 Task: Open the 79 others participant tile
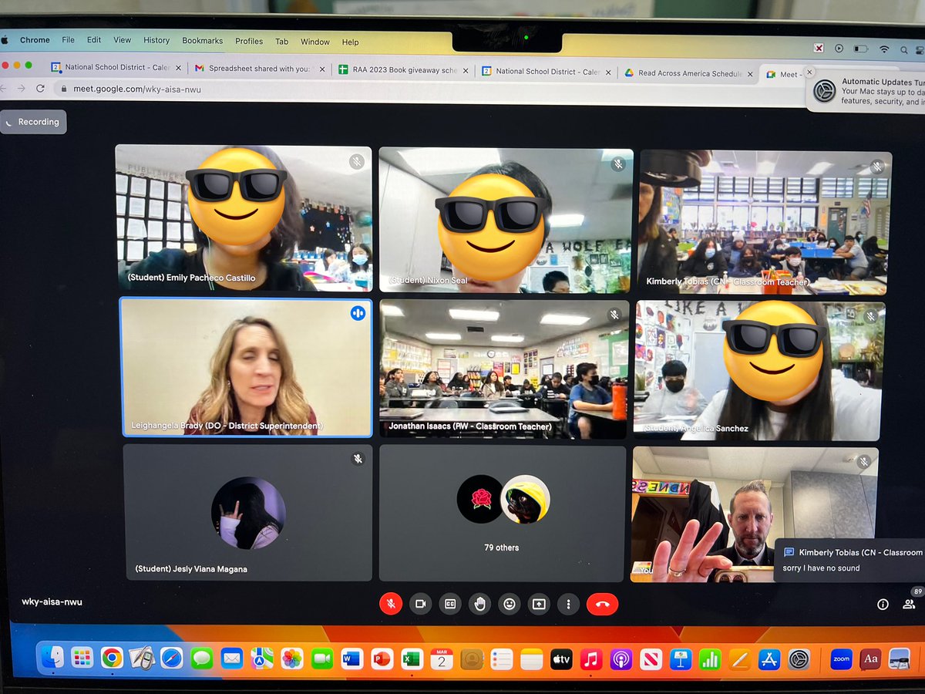(502, 513)
